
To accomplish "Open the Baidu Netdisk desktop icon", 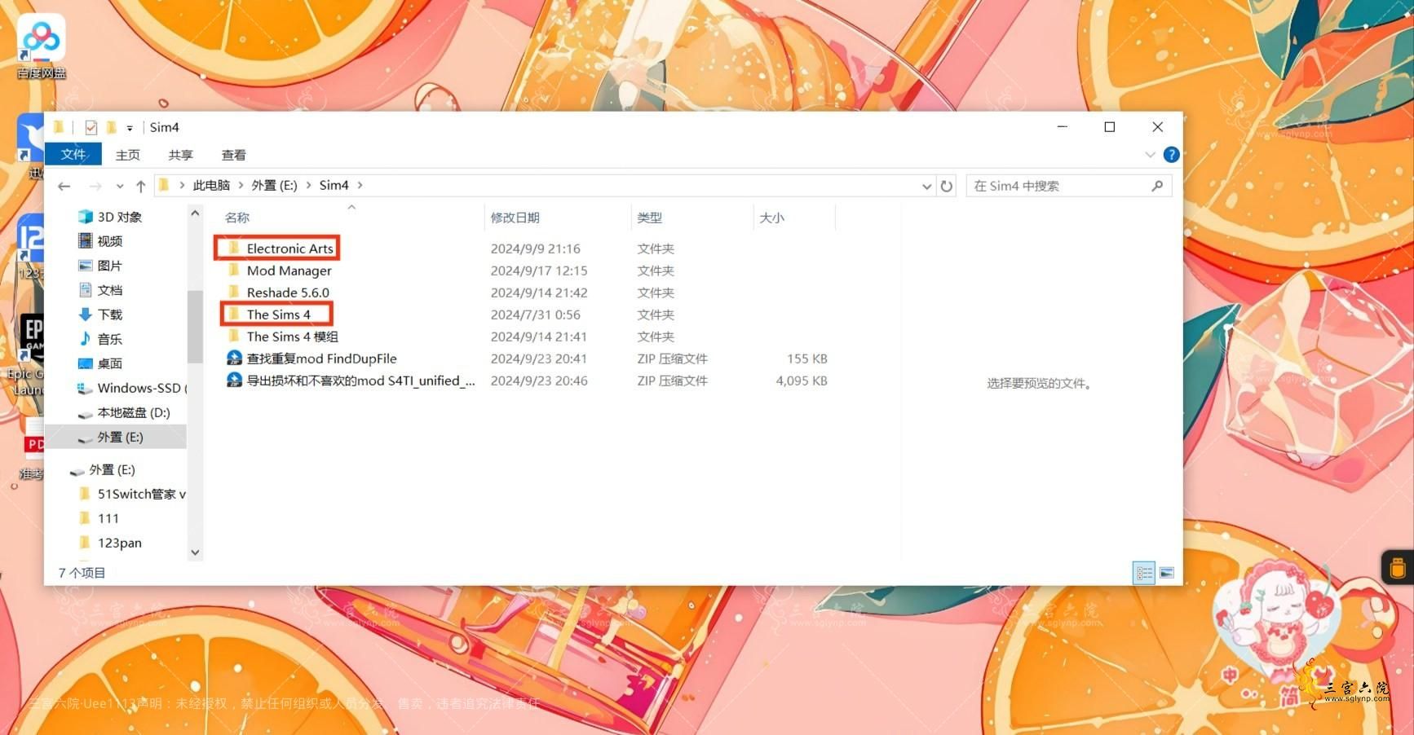I will coord(42,46).
